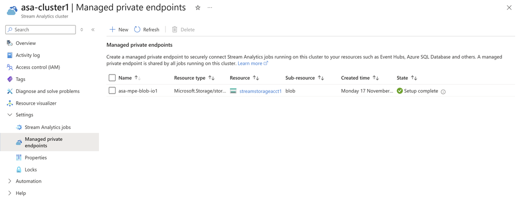Expand the Help section chevron
Viewport: 520px width, 205px height.
(x=10, y=193)
